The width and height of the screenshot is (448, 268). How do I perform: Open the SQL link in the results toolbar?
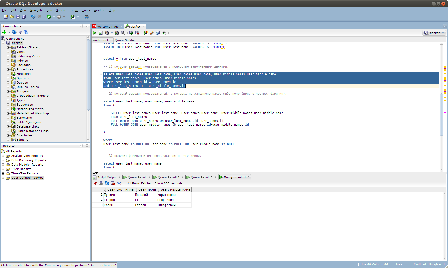(x=120, y=183)
